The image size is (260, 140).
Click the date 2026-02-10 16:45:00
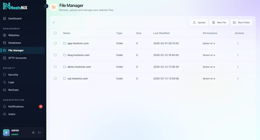click(x=166, y=55)
